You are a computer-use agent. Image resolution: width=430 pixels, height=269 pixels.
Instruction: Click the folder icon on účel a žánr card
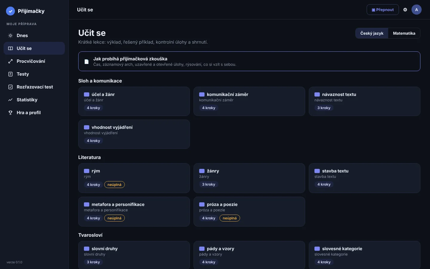pyautogui.click(x=87, y=94)
